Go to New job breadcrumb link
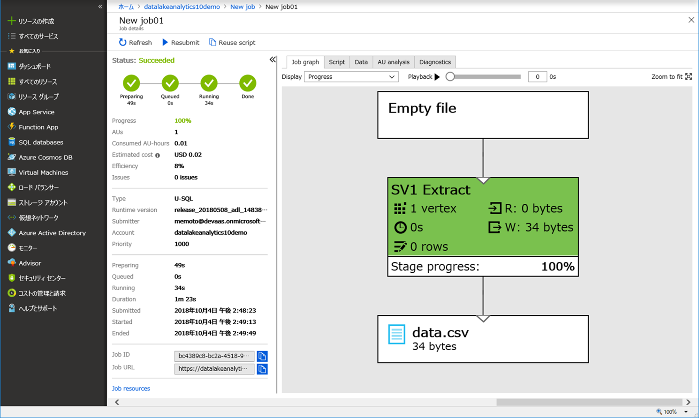The width and height of the screenshot is (699, 418). click(x=243, y=7)
